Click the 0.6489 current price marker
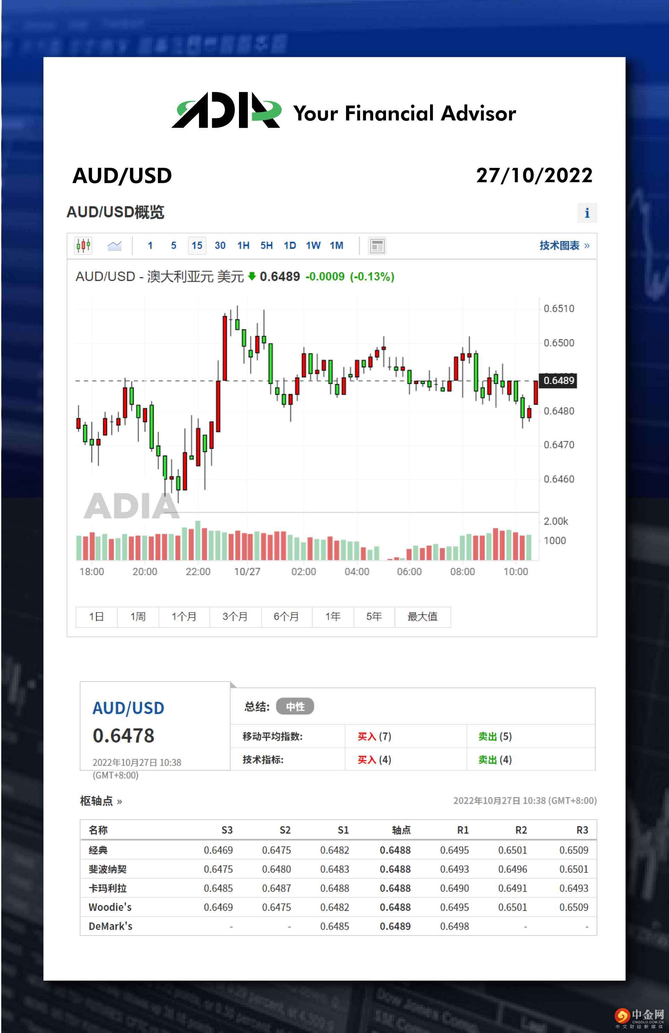The height and width of the screenshot is (1033, 669). tap(558, 381)
